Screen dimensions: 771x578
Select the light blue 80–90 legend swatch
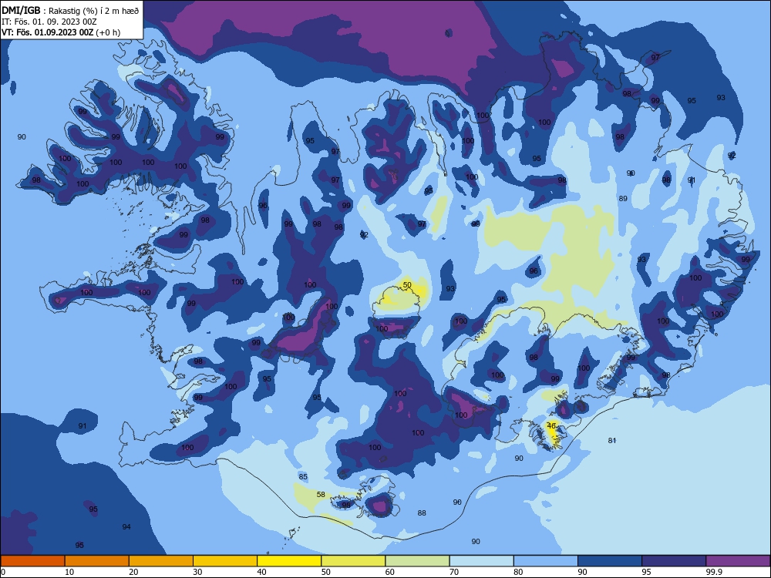546,561
